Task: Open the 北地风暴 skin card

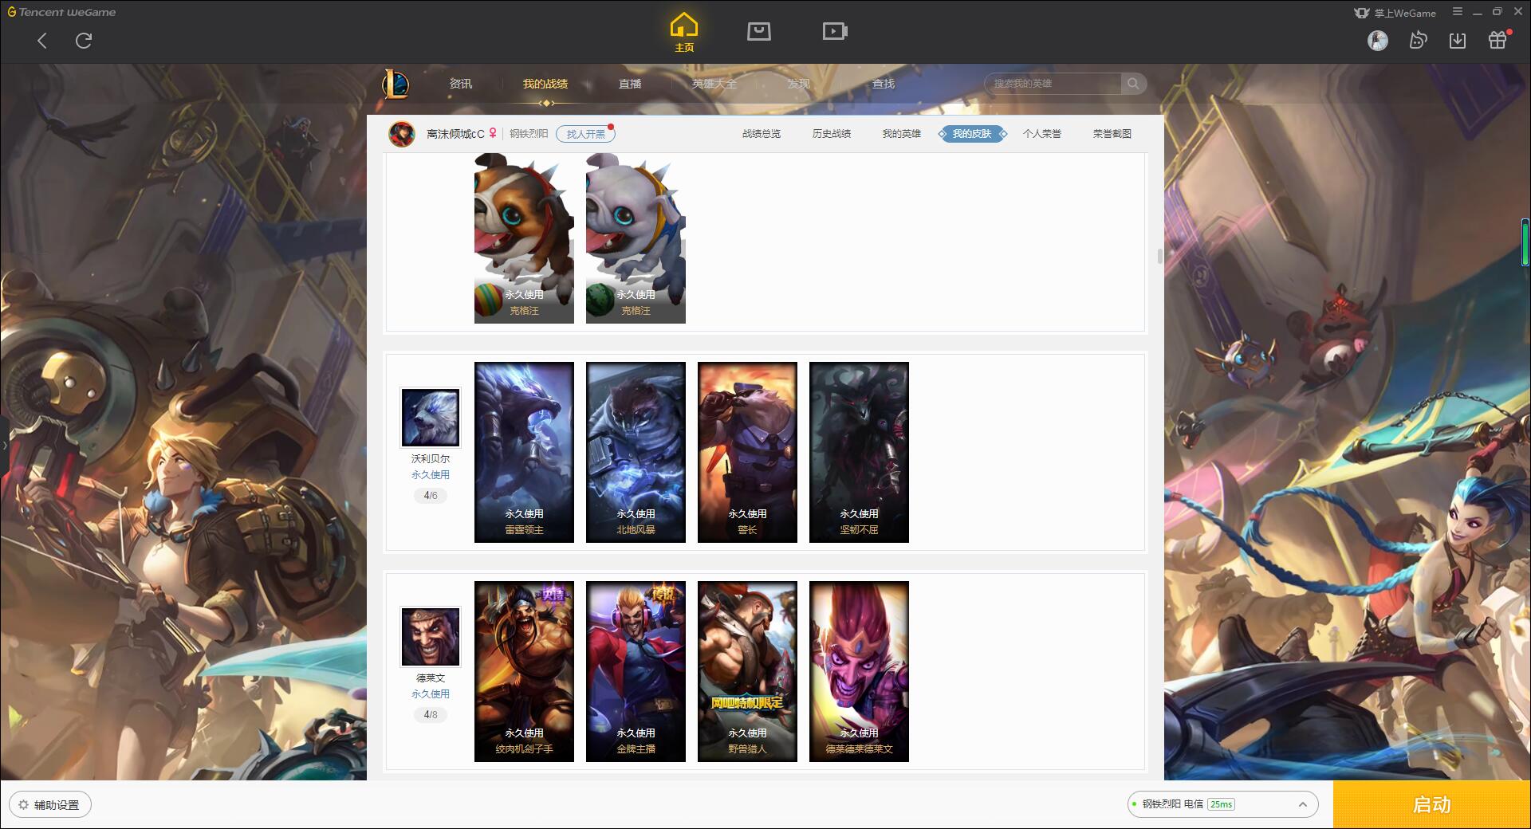Action: (636, 453)
